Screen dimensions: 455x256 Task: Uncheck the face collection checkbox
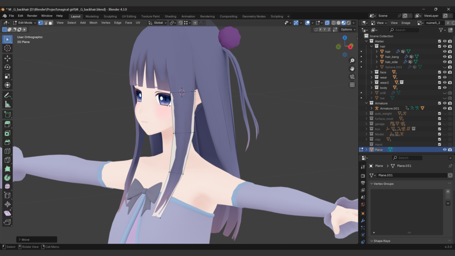439,72
